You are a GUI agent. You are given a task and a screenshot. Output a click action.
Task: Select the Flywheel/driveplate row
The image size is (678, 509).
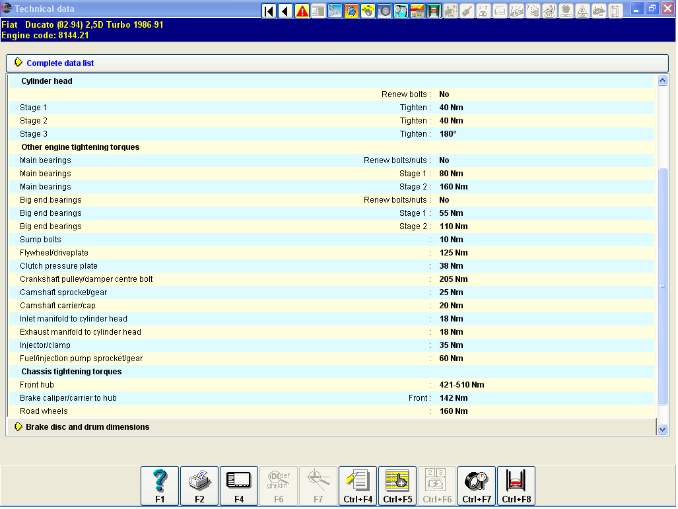pyautogui.click(x=331, y=253)
